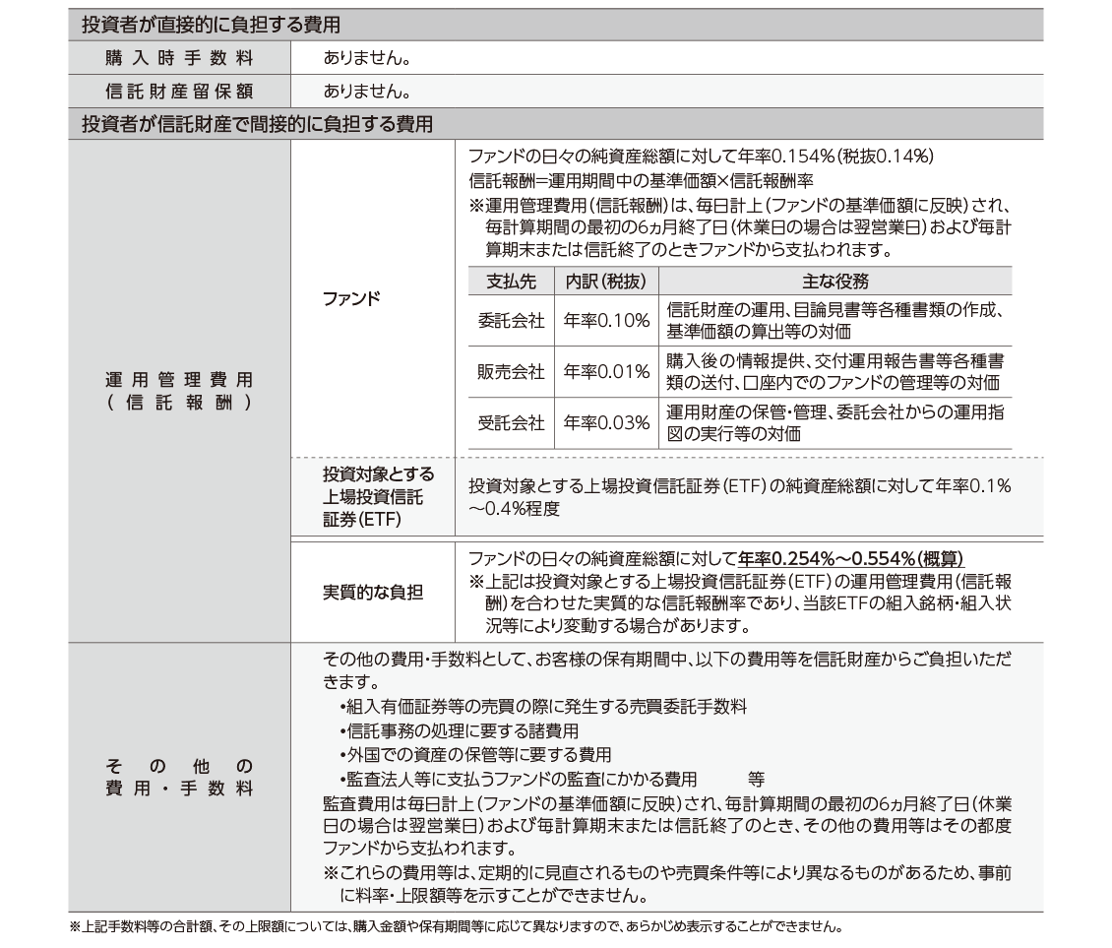Image resolution: width=1112 pixels, height=948 pixels.
Task: Select the 購入時手数料 row label
Action: click(179, 58)
